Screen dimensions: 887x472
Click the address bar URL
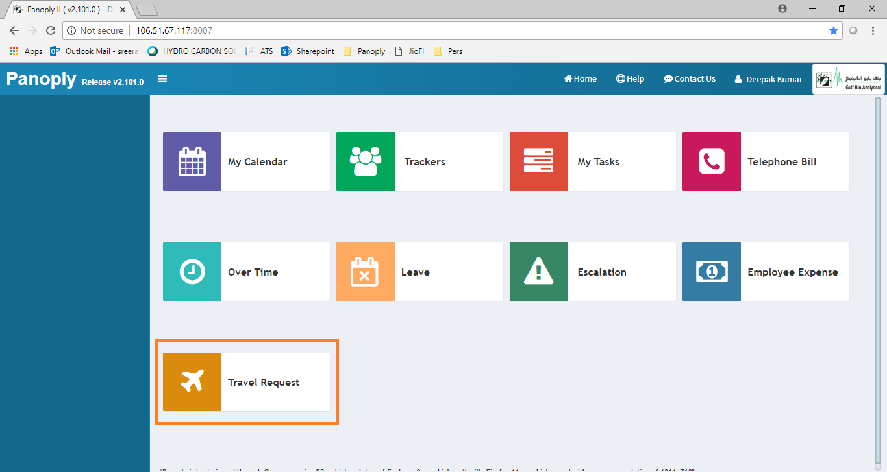coord(174,30)
